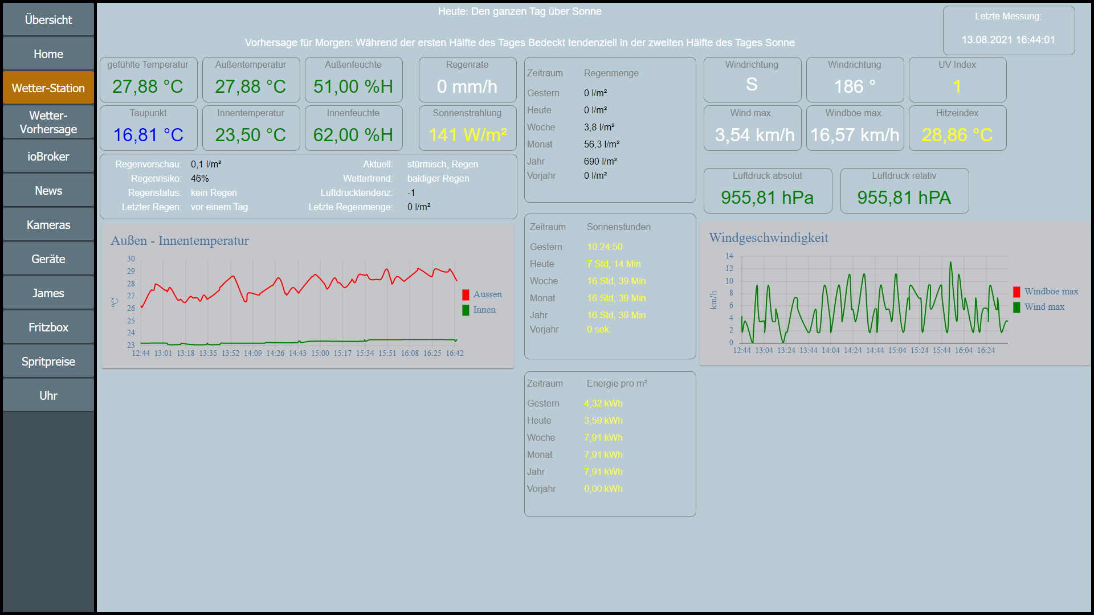Open the Wetter-Vorhersage page

point(48,122)
